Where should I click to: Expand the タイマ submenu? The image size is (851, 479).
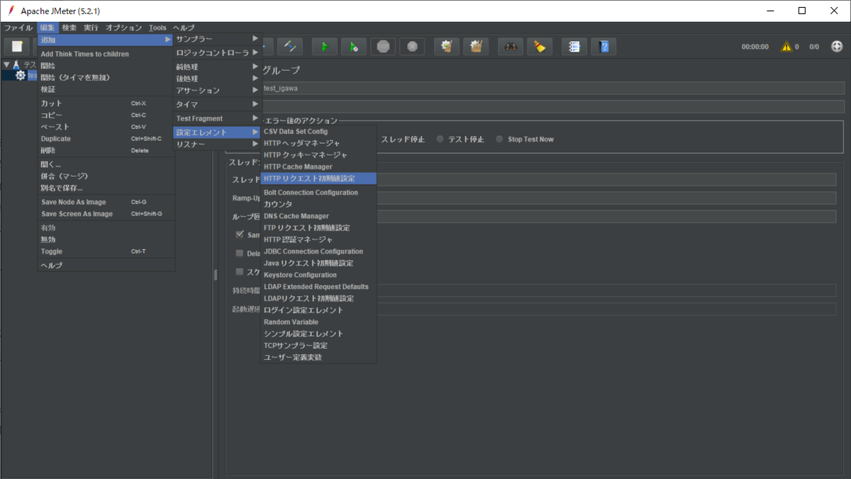tap(218, 104)
